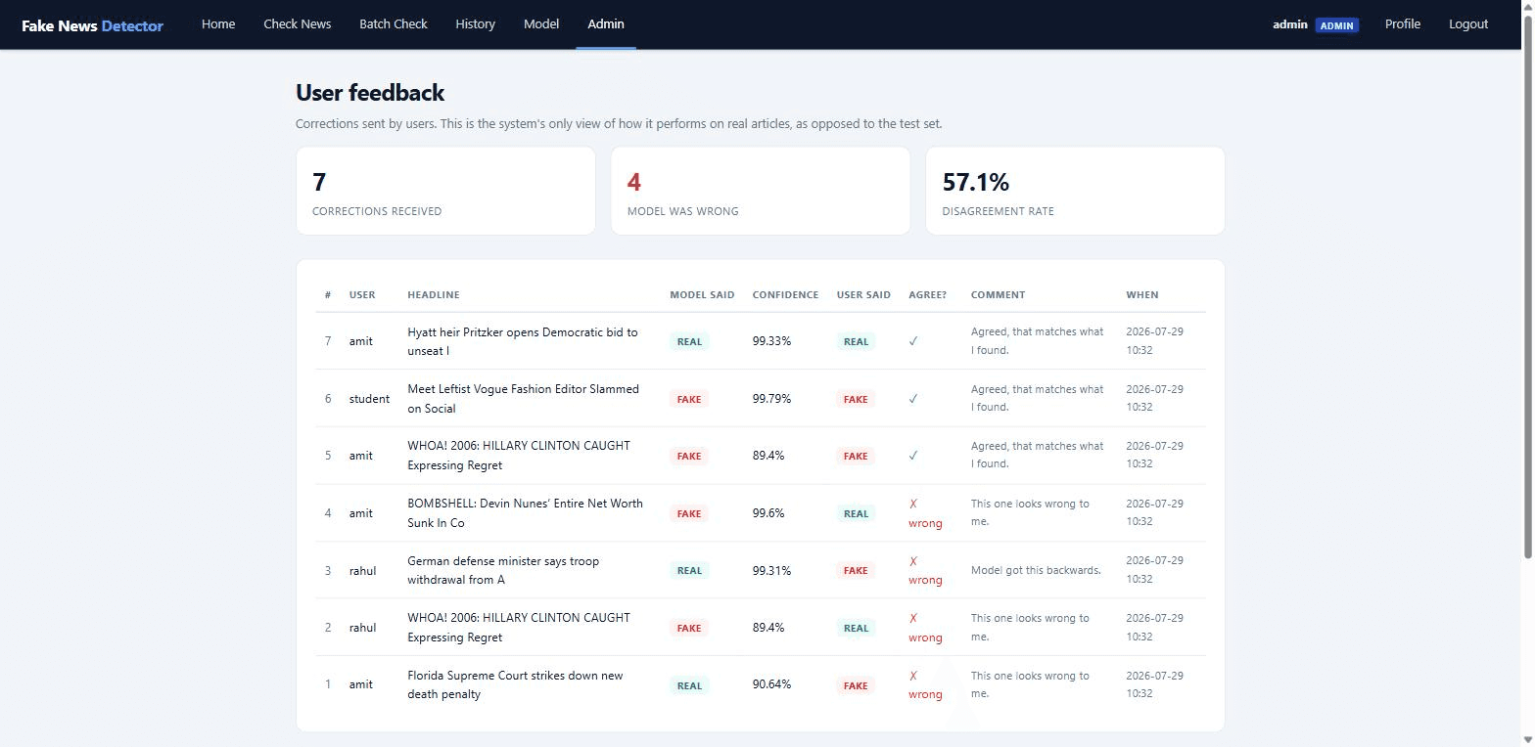Click the USER column header
Viewport: 1535px width, 747px height.
[362, 294]
